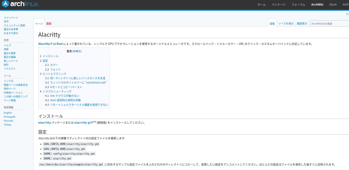Click the $XDG_CONFIG_HOME/alacritty/alacritty.yml path
This screenshot has height=170, width=349.
click(71, 144)
